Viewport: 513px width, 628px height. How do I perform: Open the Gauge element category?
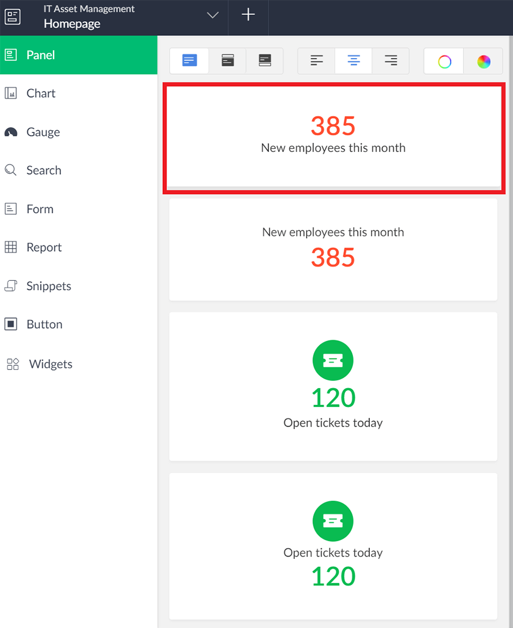coord(79,132)
